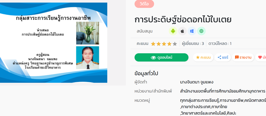Image resolution: width=266 pixels, height=116 pixels.
Task: Click the heart bookmark icon
Action: click(260, 57)
